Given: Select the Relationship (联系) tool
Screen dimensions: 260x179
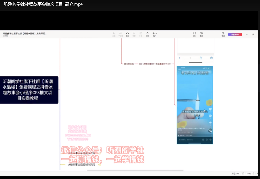Looking at the screenshot, I should pos(127,34).
